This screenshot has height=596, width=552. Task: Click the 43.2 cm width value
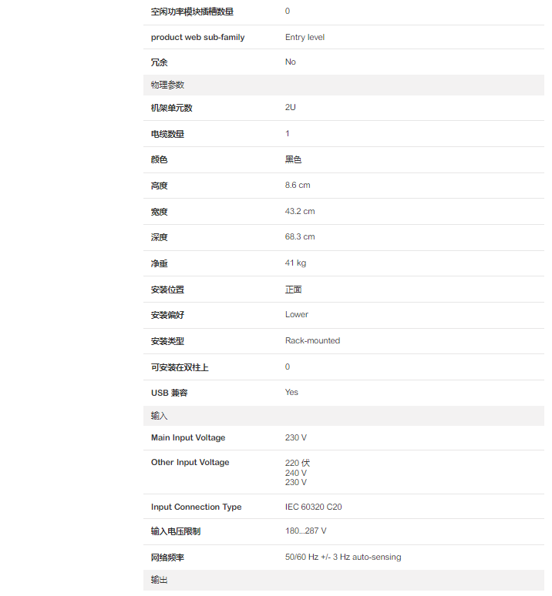[x=300, y=211]
